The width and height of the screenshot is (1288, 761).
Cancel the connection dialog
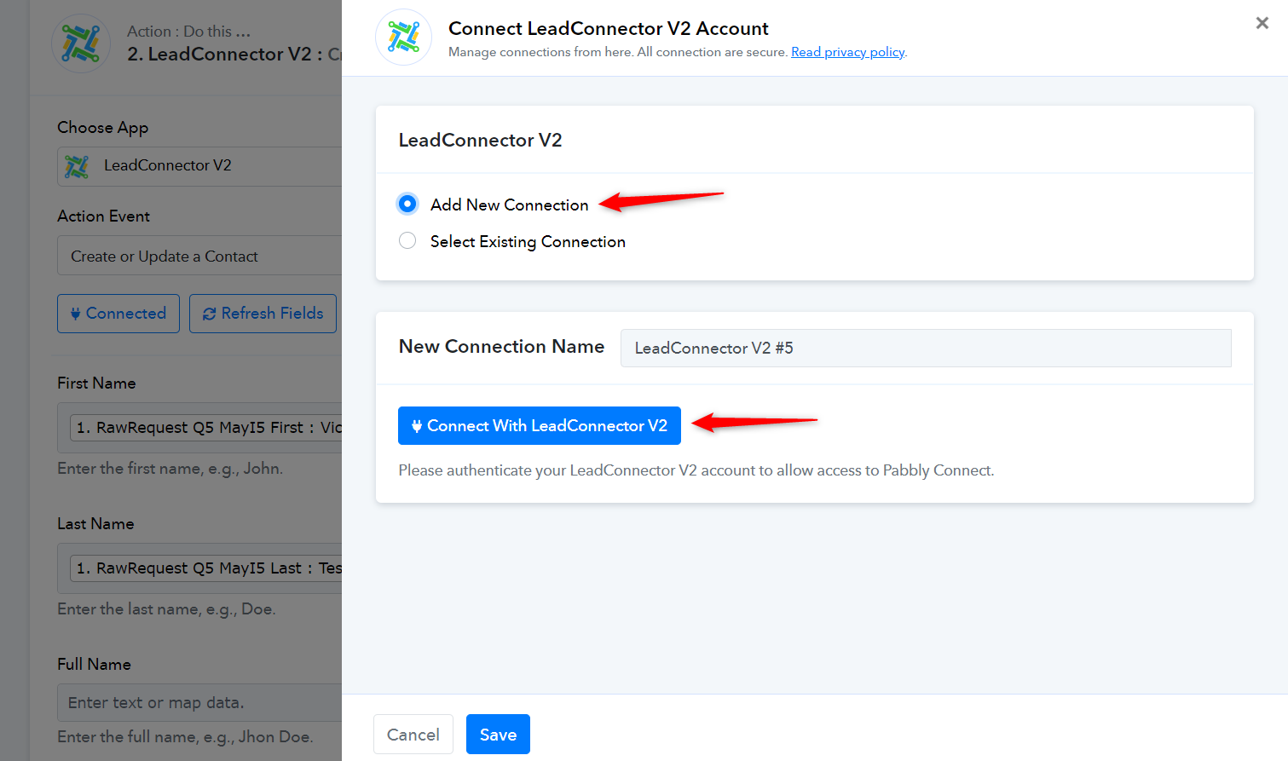point(413,735)
